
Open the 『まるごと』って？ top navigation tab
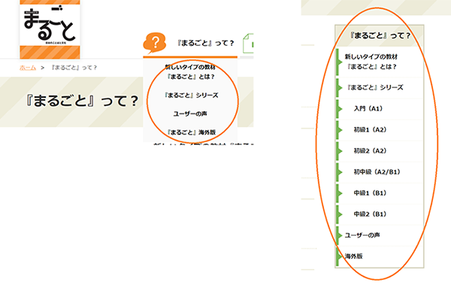click(190, 44)
